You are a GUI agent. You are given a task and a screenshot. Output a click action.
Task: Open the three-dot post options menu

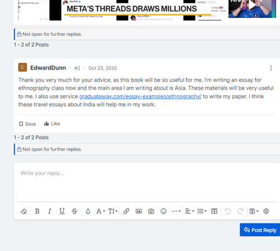271,68
